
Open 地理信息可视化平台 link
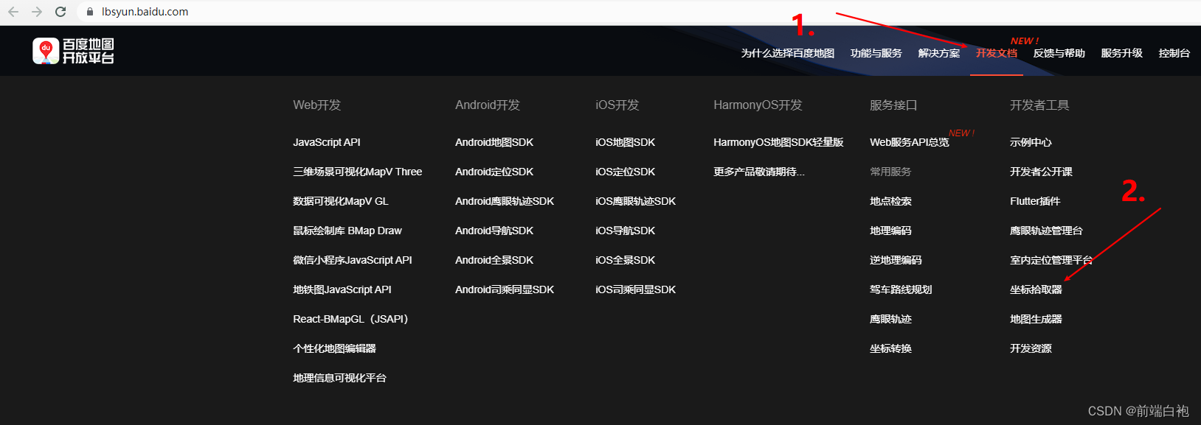pos(339,378)
